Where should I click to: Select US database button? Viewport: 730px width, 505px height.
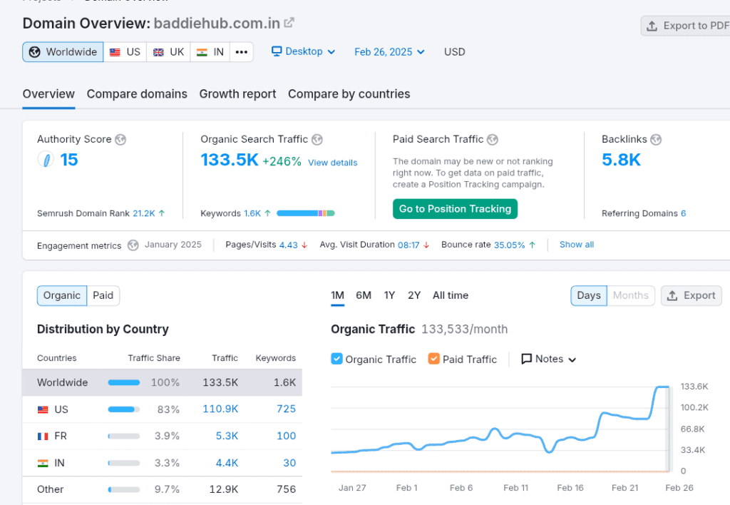[x=125, y=51]
